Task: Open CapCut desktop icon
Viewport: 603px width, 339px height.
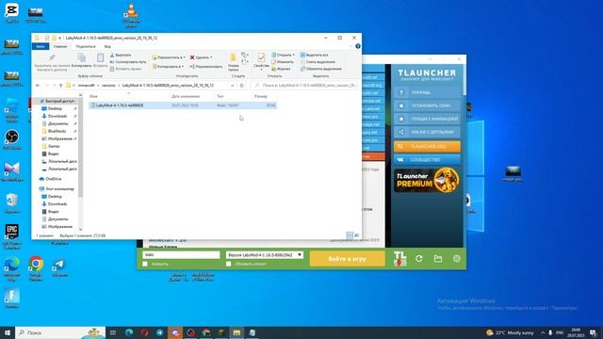Action: [11, 13]
